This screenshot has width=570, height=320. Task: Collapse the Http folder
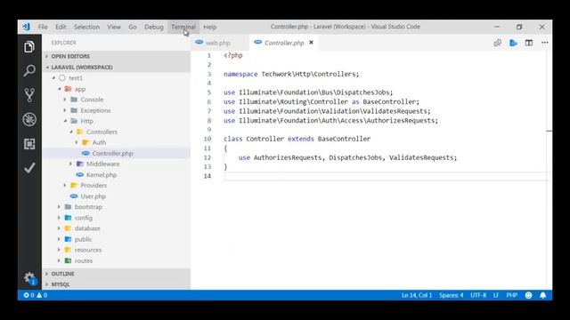click(x=65, y=121)
